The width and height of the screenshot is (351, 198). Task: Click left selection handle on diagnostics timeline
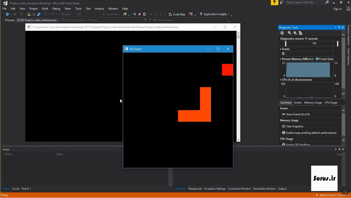[286, 44]
